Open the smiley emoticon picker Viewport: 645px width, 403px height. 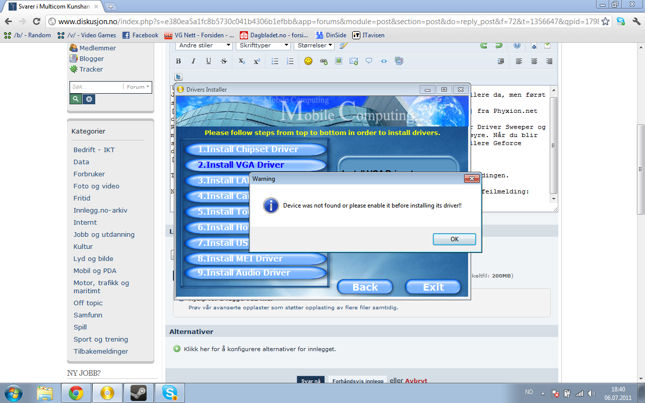308,61
